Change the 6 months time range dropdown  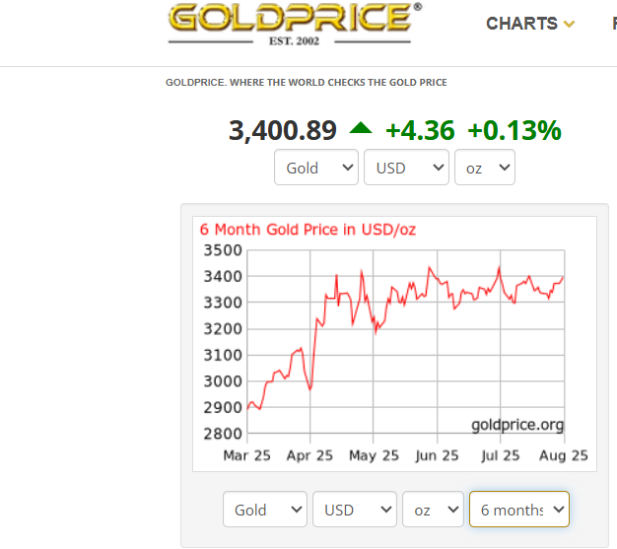tap(518, 510)
